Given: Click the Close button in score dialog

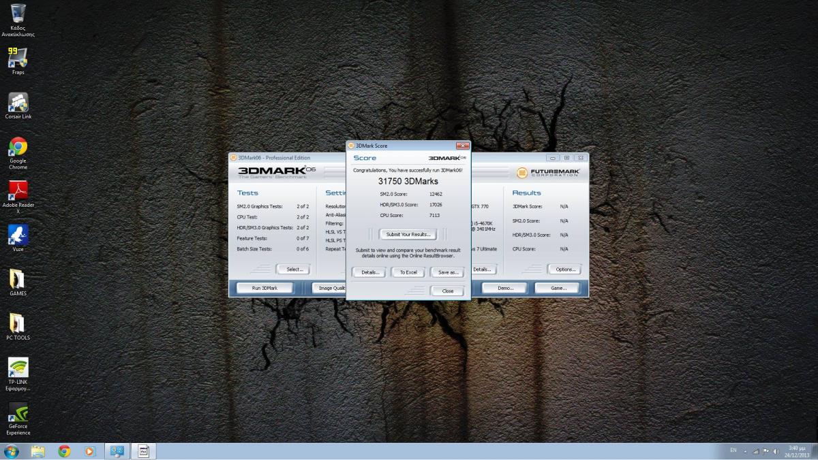Looking at the screenshot, I should pos(448,291).
